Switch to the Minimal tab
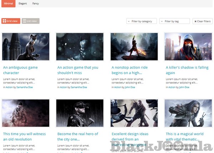 (x=8, y=4)
